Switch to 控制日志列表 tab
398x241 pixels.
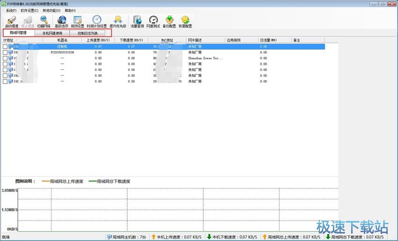click(88, 33)
